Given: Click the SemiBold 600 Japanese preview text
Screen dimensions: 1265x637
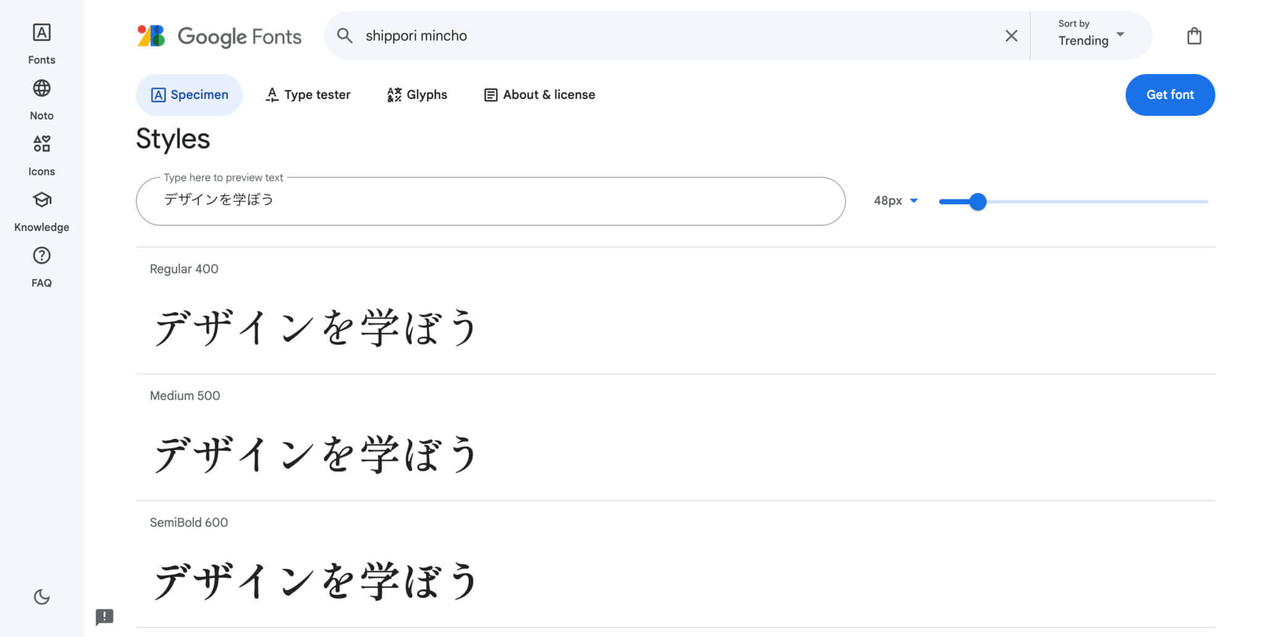Looking at the screenshot, I should [316, 581].
